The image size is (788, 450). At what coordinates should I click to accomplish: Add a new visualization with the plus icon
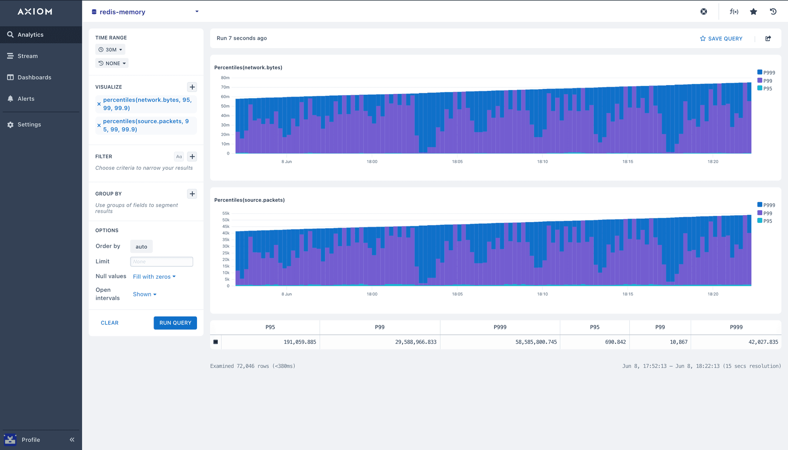coord(192,87)
